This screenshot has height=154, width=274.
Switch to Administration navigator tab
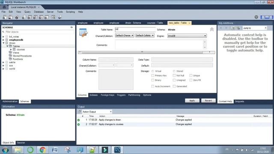(10, 101)
